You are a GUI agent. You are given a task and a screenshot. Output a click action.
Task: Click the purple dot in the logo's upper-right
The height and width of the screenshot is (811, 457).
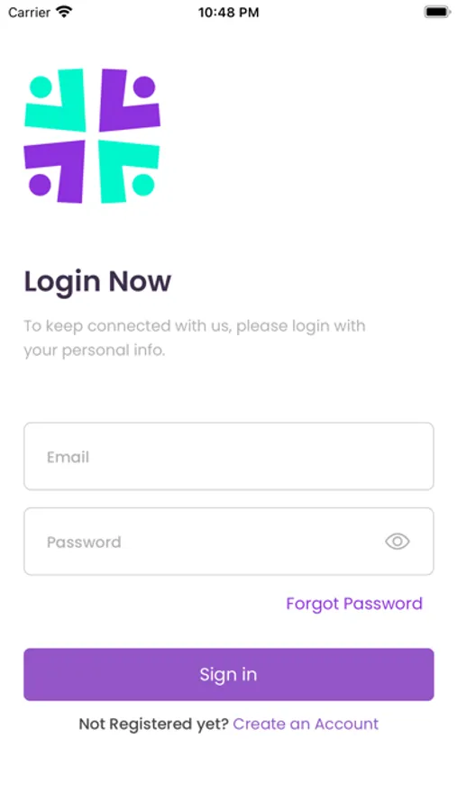click(144, 87)
